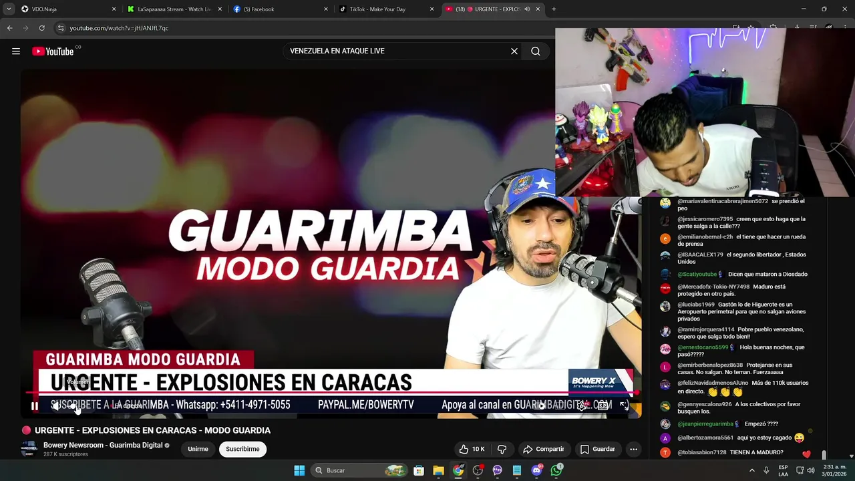Click the Unirme membership button

[198, 449]
